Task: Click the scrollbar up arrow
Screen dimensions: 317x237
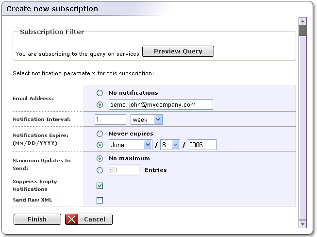Action: 302,21
